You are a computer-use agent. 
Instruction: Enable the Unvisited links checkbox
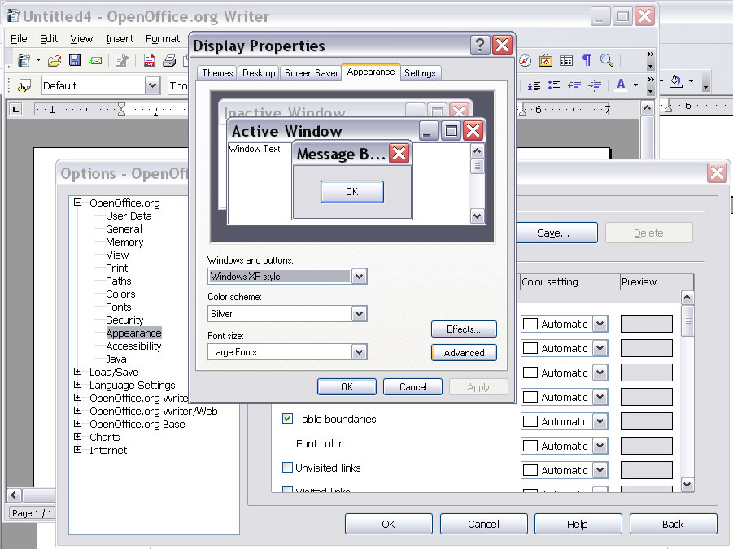(287, 468)
